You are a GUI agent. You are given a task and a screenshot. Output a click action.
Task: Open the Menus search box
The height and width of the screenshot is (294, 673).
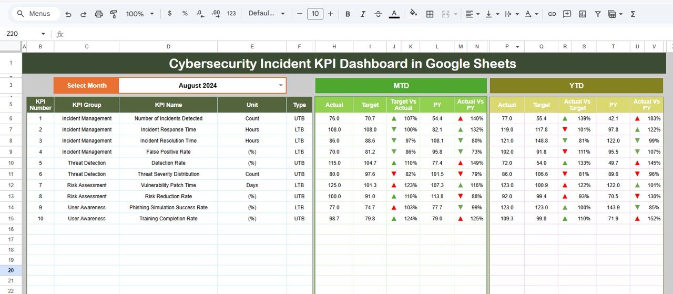pyautogui.click(x=35, y=14)
